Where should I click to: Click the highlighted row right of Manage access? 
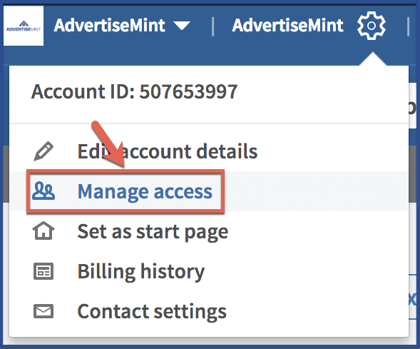tap(316, 191)
